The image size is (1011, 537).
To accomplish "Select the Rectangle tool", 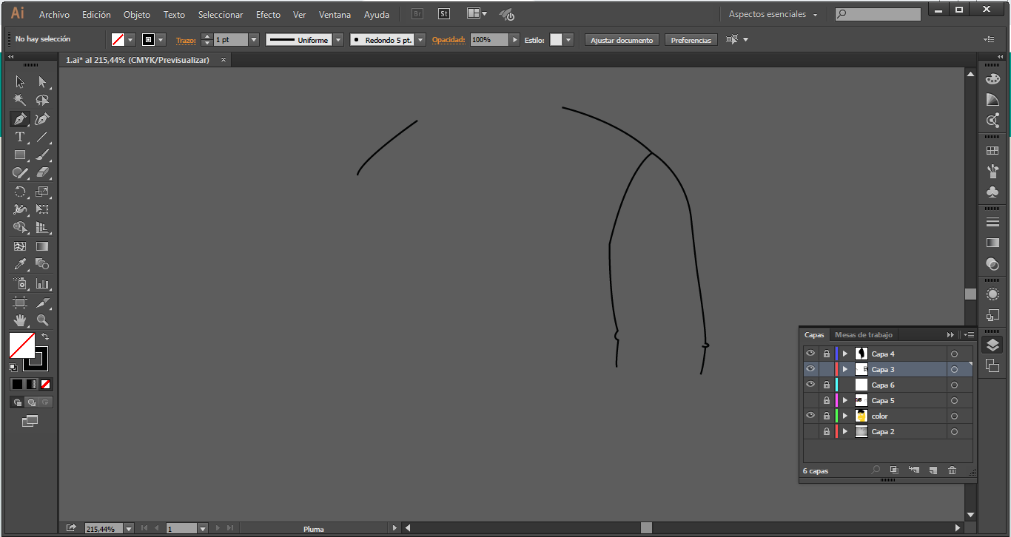I will pyautogui.click(x=20, y=155).
